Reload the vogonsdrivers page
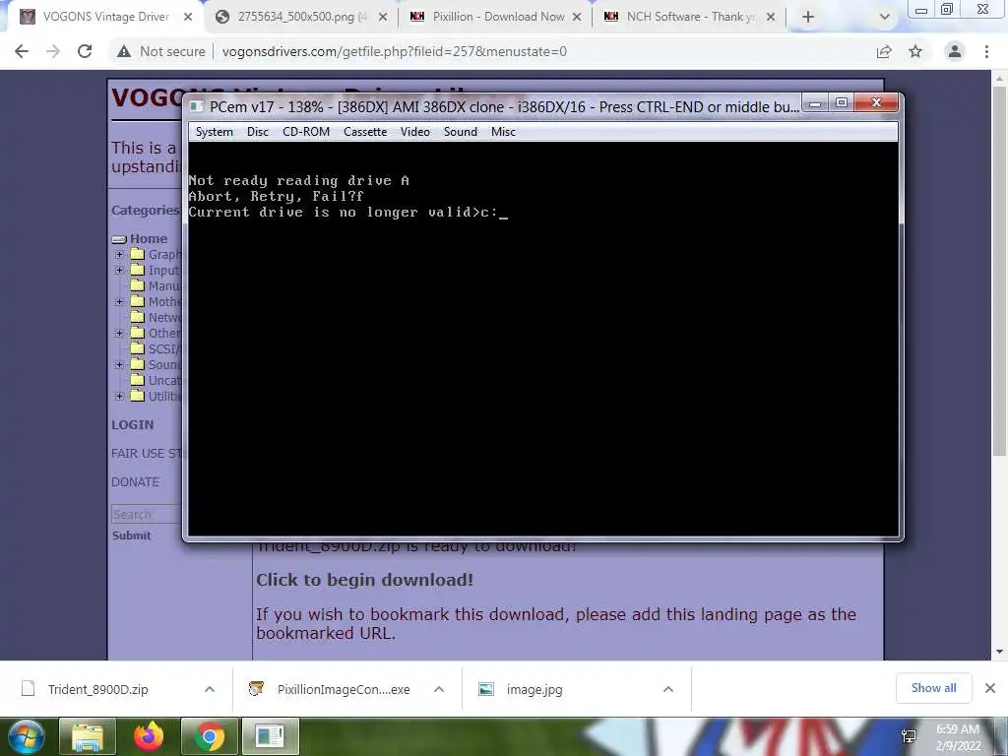The image size is (1008, 756). (x=85, y=51)
